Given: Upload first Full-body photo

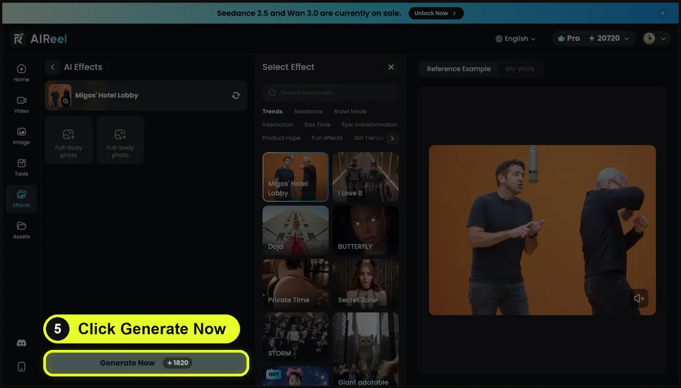Looking at the screenshot, I should [x=69, y=140].
